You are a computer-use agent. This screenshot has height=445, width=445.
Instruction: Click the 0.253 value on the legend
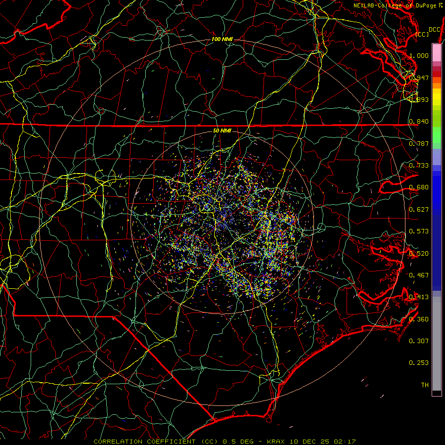[x=419, y=363]
